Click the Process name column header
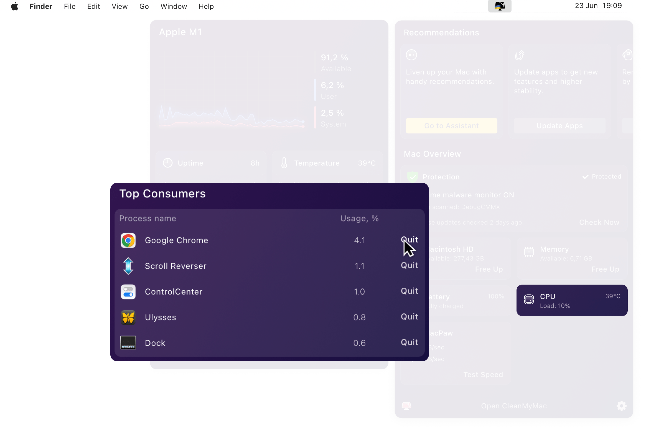Screen dimensions: 646x433 (x=147, y=219)
